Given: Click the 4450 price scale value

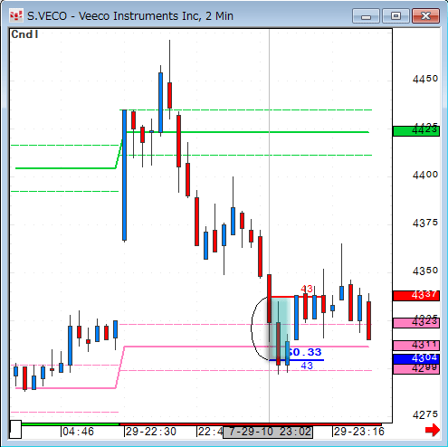Looking at the screenshot, I should [425, 79].
